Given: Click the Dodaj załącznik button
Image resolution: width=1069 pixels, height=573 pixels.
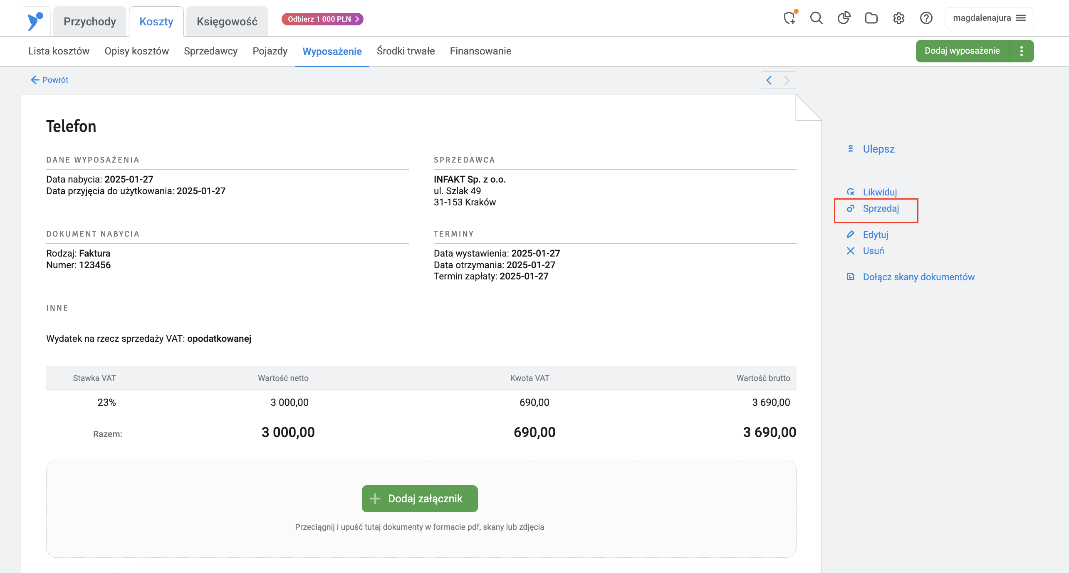Looking at the screenshot, I should point(419,499).
